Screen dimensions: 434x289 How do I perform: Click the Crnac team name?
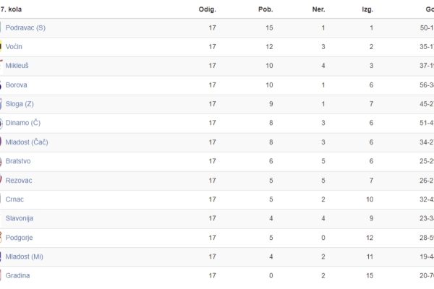coord(14,199)
